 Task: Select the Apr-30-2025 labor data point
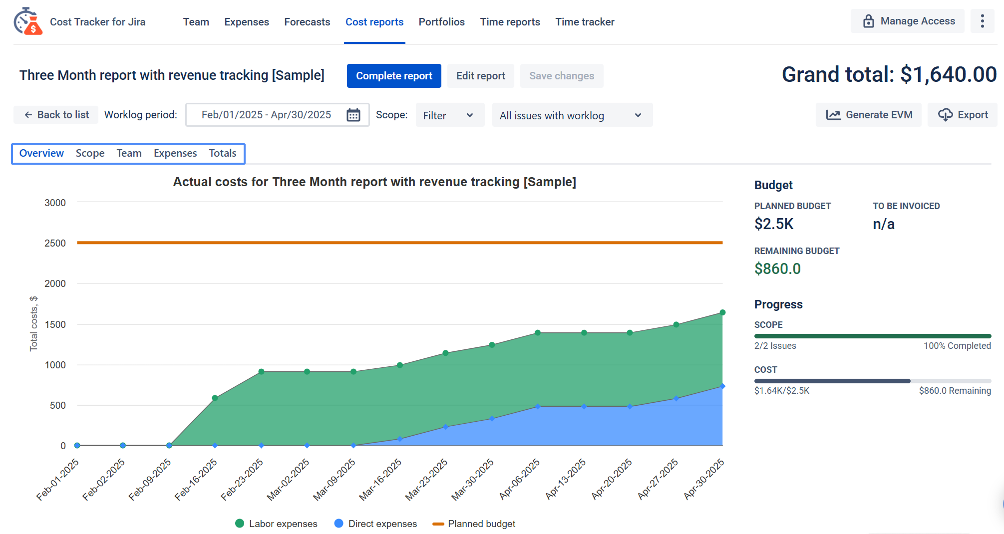point(722,312)
